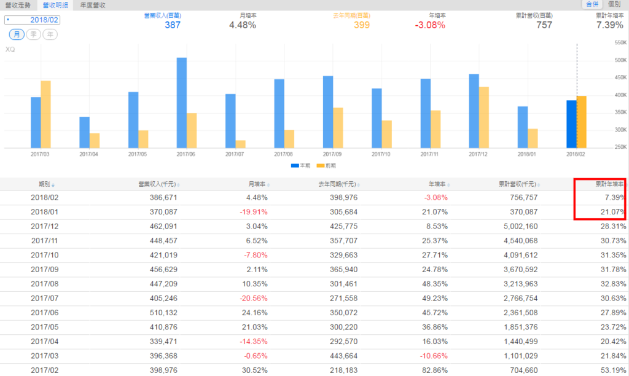Click the 28.31% cumulative growth cell
629x376 pixels.
pos(614,226)
